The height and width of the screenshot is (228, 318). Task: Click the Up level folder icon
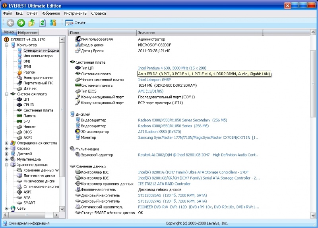pos(32,23)
